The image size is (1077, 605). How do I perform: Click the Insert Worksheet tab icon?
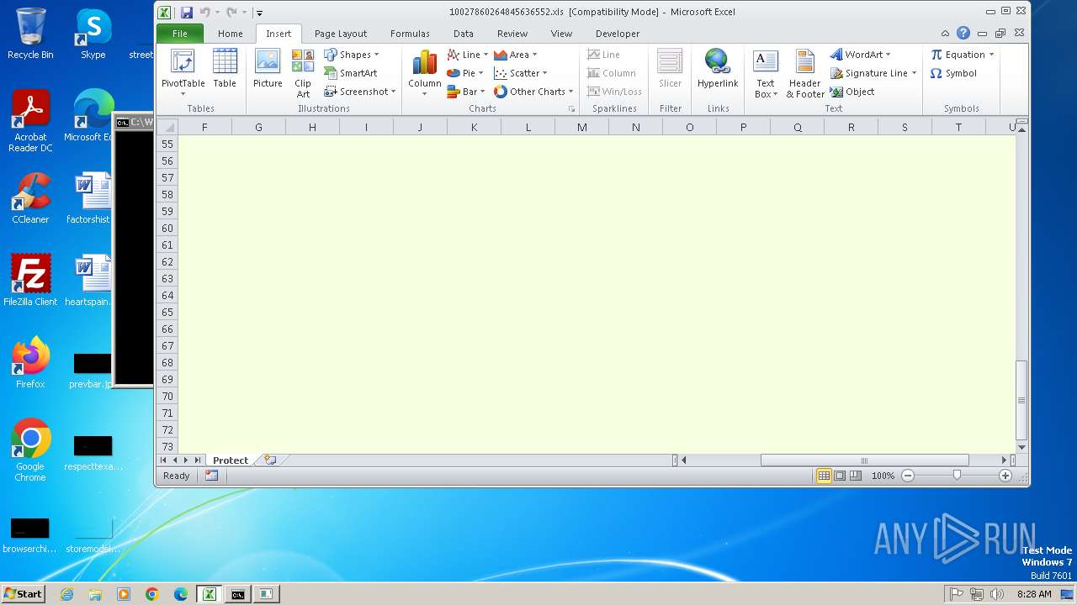tap(270, 460)
